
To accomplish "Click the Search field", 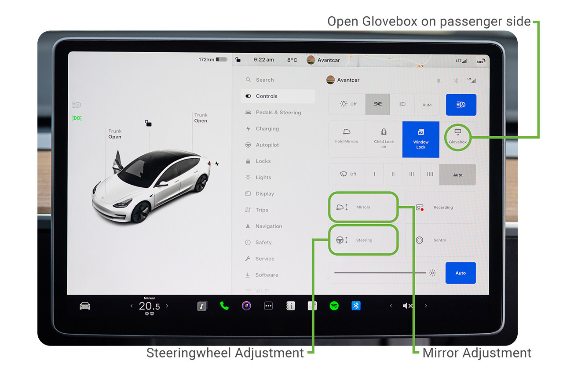I will (278, 80).
